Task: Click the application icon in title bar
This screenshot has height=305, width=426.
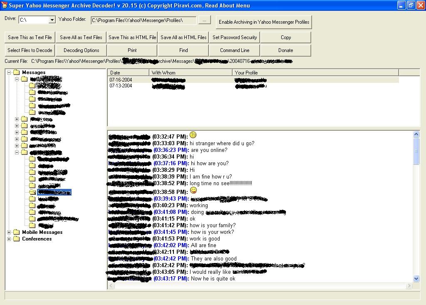Action: (4, 5)
